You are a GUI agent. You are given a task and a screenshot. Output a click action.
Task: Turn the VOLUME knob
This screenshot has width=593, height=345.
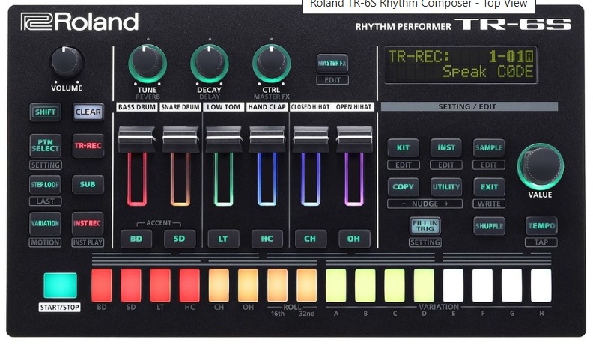67,61
